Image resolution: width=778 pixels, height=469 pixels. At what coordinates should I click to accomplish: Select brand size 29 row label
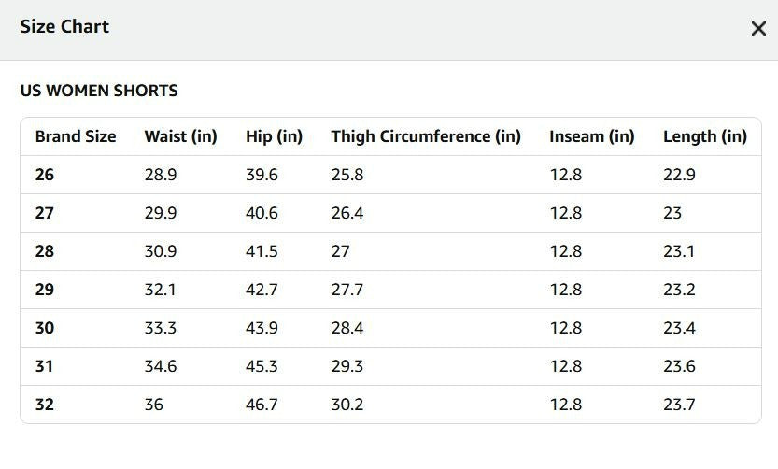45,290
